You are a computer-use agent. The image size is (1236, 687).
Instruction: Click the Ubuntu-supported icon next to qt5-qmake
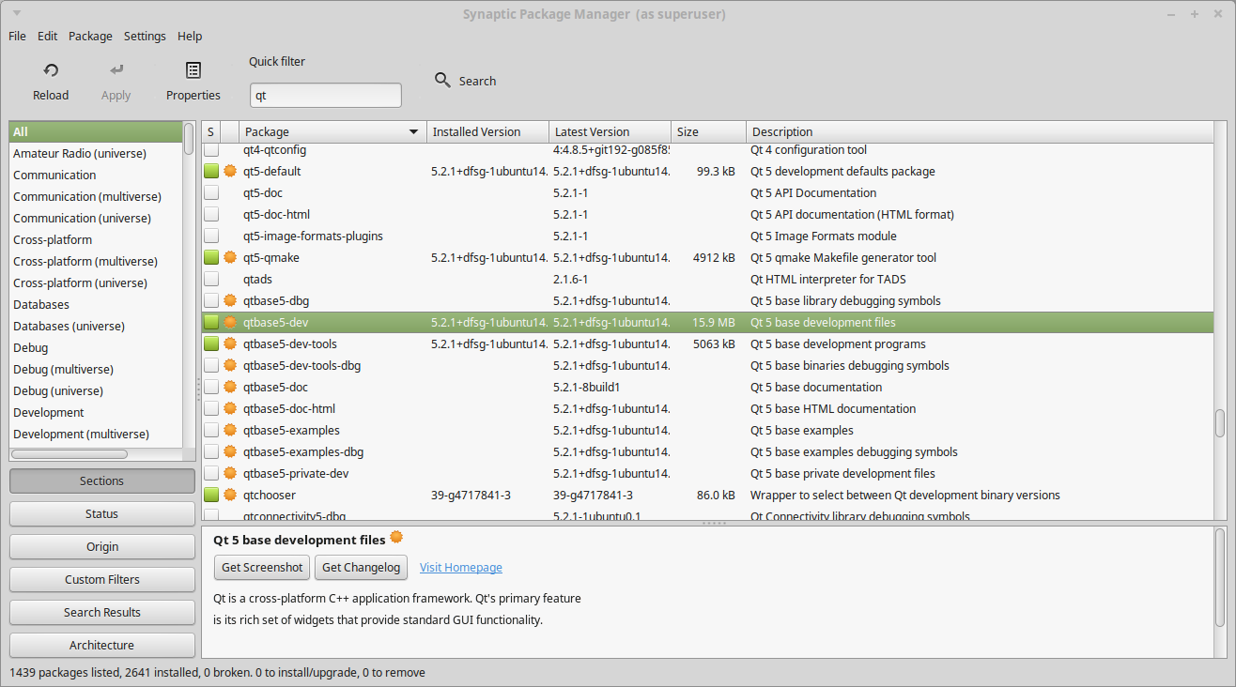[x=230, y=258]
